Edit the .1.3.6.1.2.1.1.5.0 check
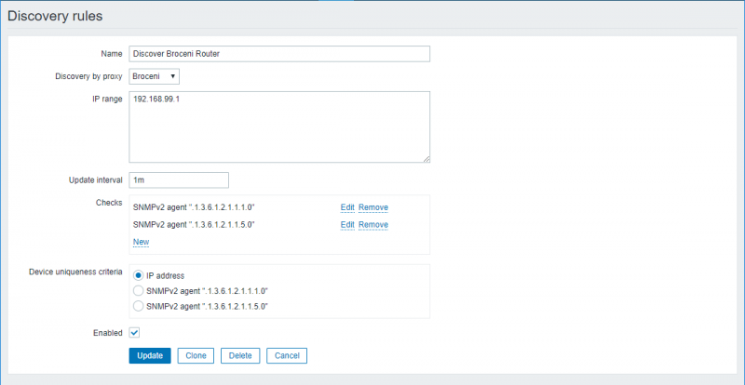The width and height of the screenshot is (745, 385). point(347,224)
